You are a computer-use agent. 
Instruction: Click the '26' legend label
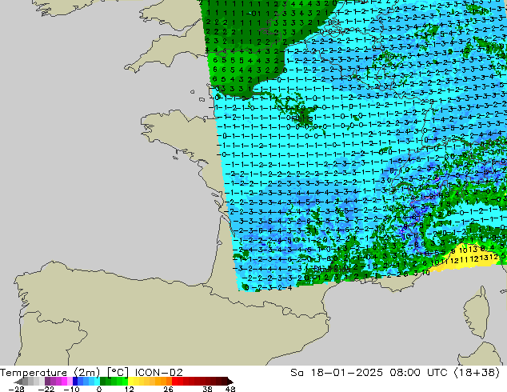tap(168, 389)
